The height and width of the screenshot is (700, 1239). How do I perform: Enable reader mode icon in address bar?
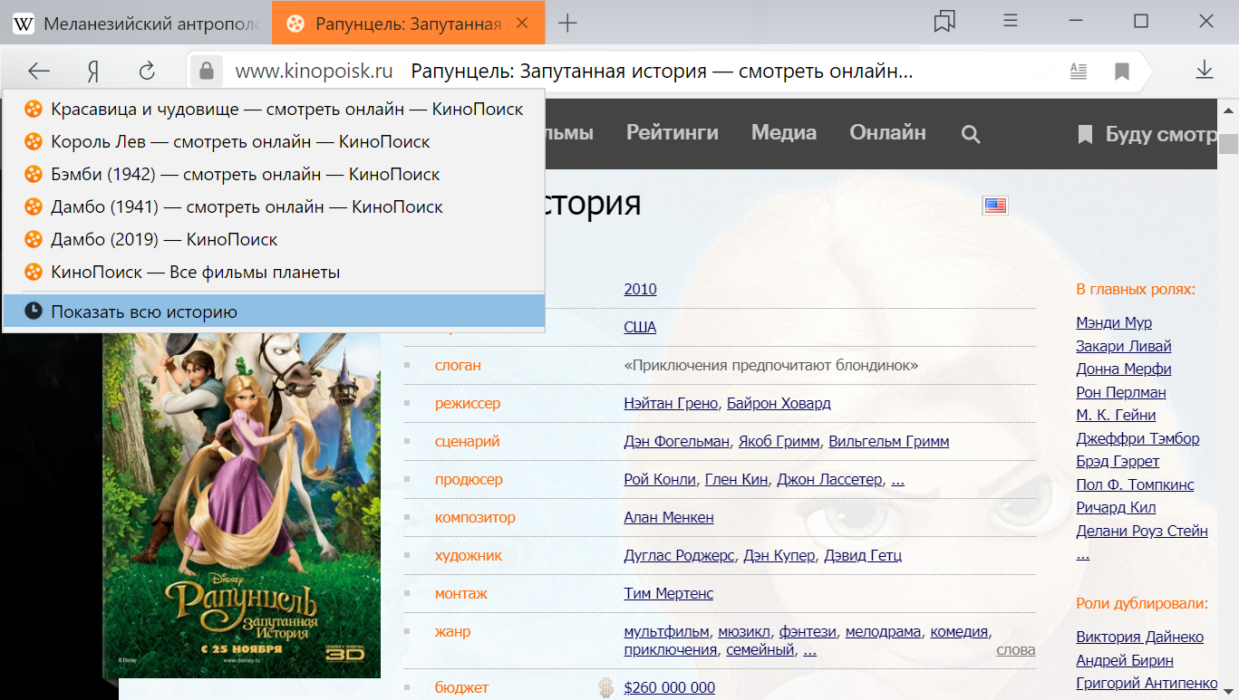[1078, 71]
